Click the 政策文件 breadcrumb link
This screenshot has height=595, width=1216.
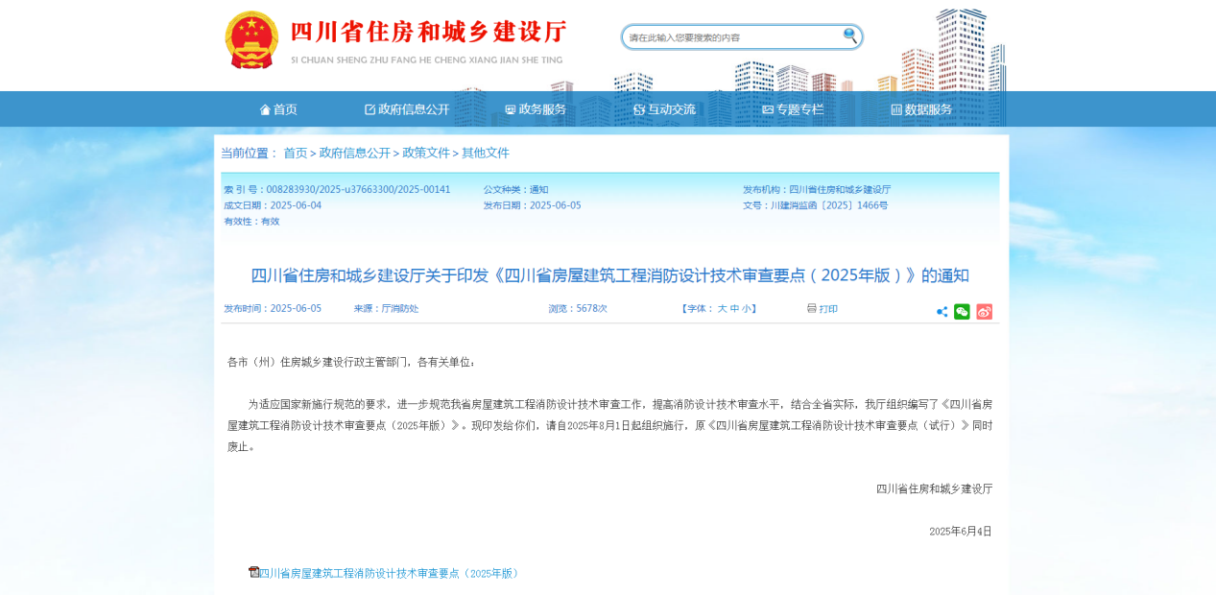[425, 154]
